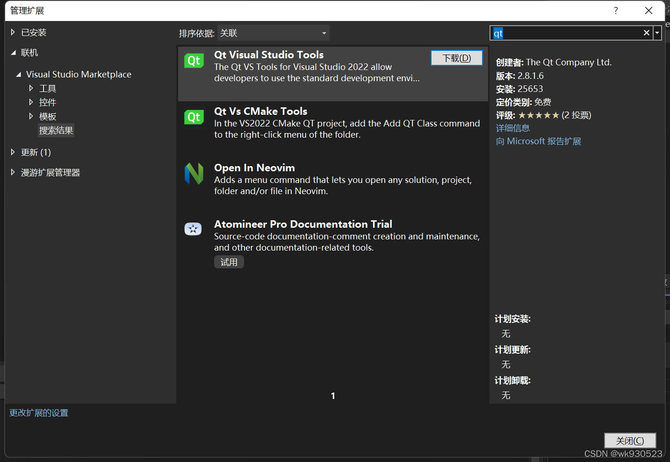Open 更改扩展的设置 link
This screenshot has height=462, width=670.
pyautogui.click(x=39, y=413)
